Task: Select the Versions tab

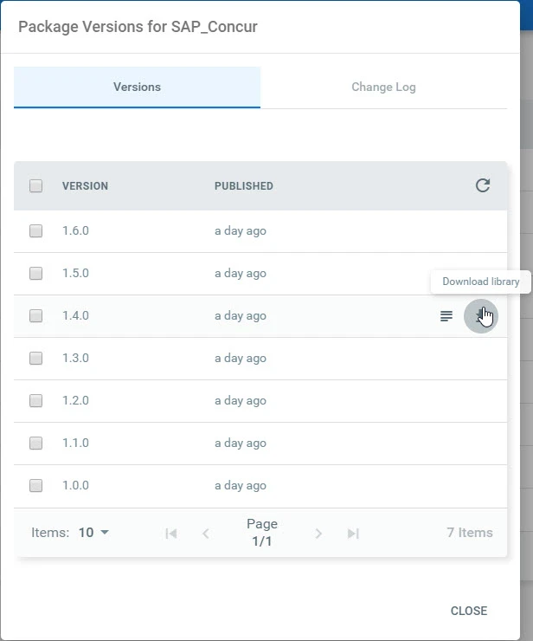Action: click(137, 87)
